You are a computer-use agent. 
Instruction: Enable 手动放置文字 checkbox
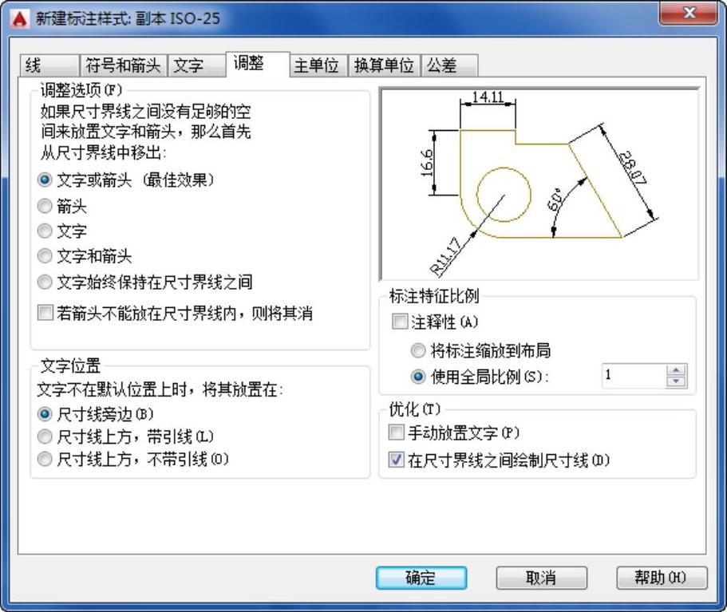397,433
